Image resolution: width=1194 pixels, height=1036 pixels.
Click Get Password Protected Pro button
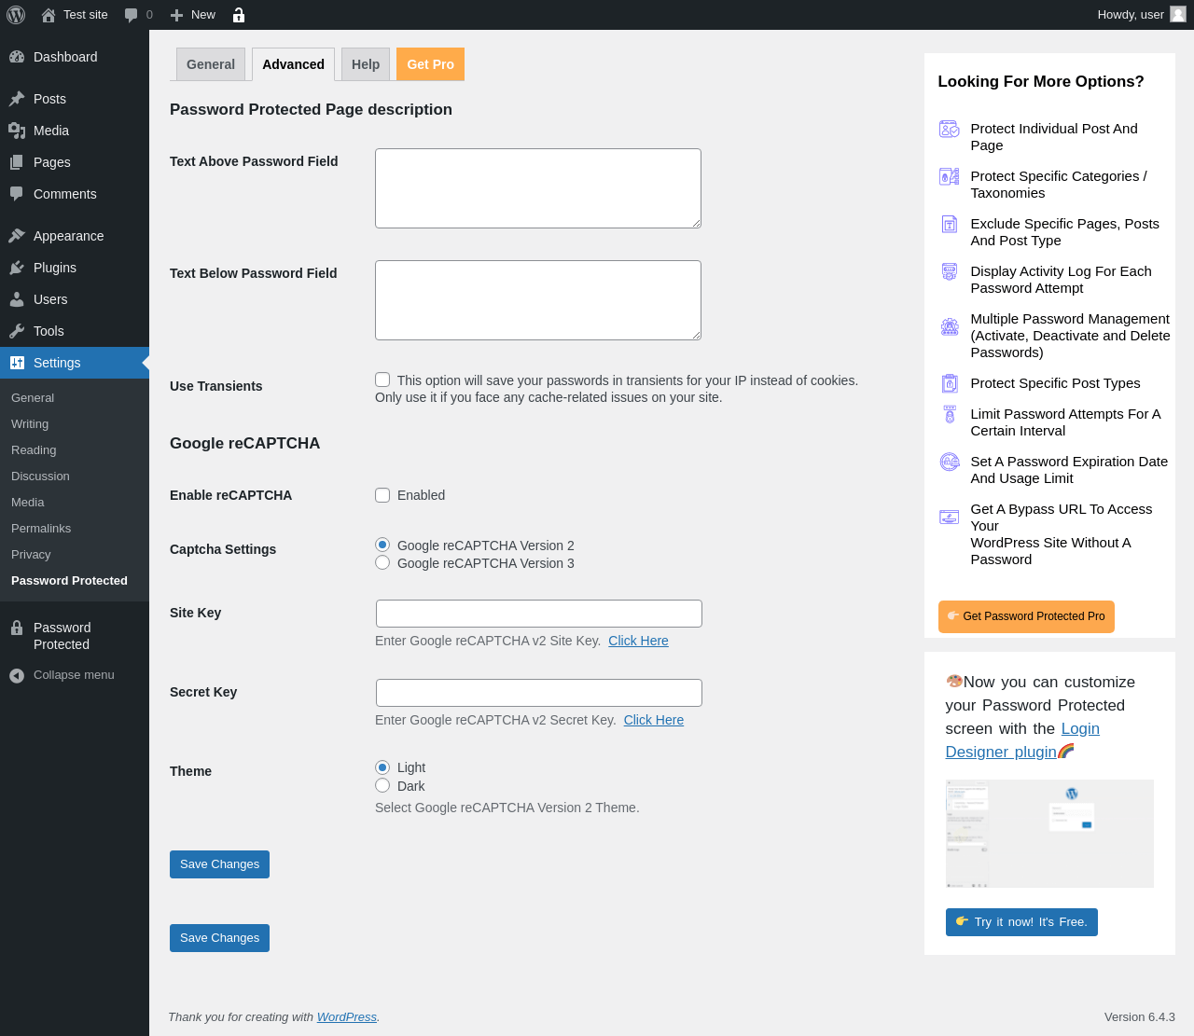tap(1026, 616)
